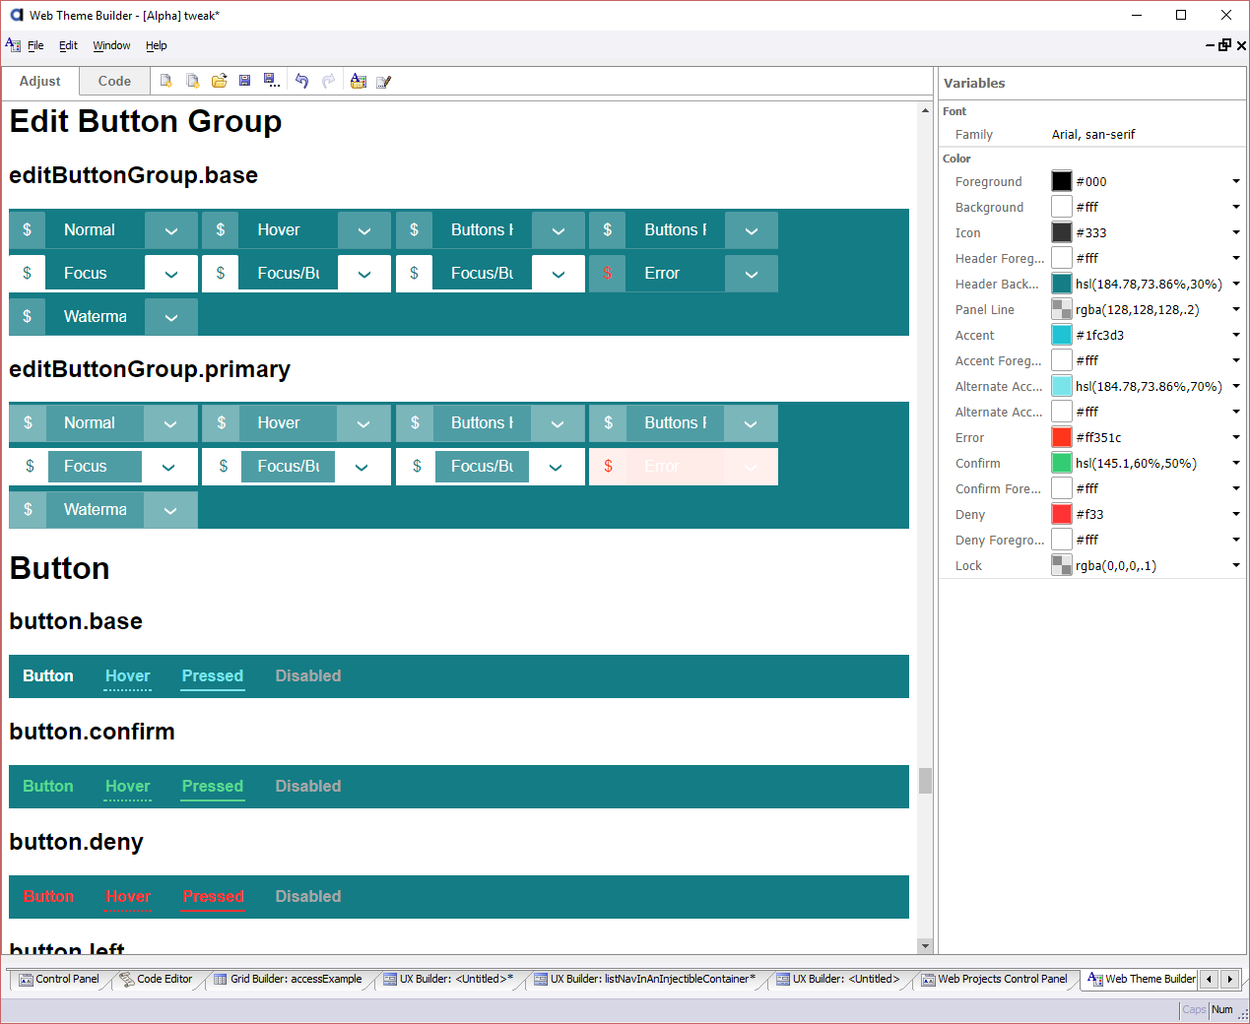Viewport: 1250px width, 1024px height.
Task: Click the green Button in button.confirm
Action: (x=48, y=786)
